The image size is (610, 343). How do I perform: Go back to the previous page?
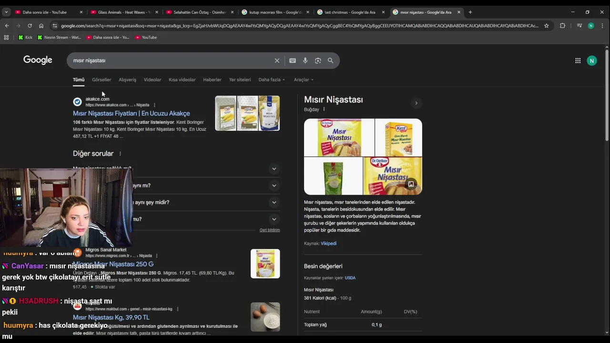tap(7, 26)
